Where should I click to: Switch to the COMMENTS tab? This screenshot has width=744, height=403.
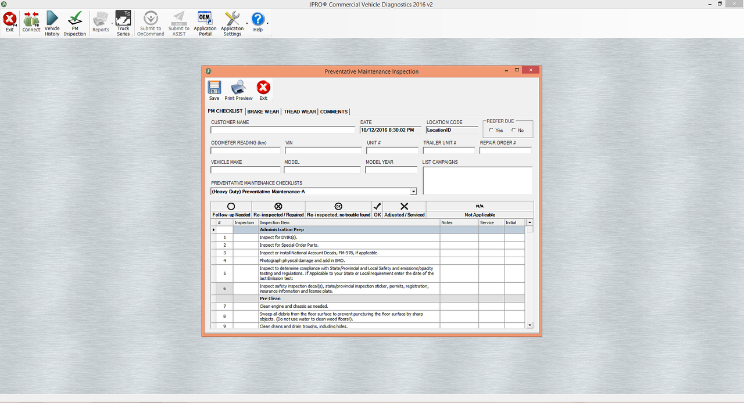[334, 111]
